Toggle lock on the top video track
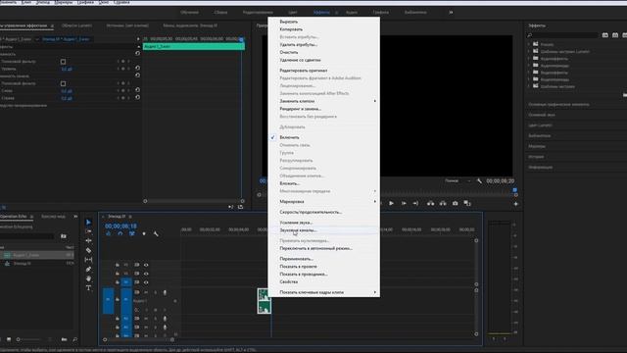The image size is (627, 353). pyautogui.click(x=118, y=265)
